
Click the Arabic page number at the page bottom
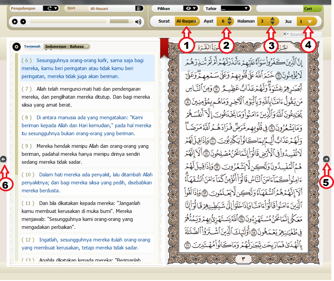(243, 258)
